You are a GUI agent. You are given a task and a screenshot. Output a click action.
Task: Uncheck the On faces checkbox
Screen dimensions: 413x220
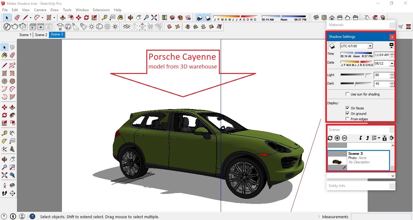click(347, 108)
